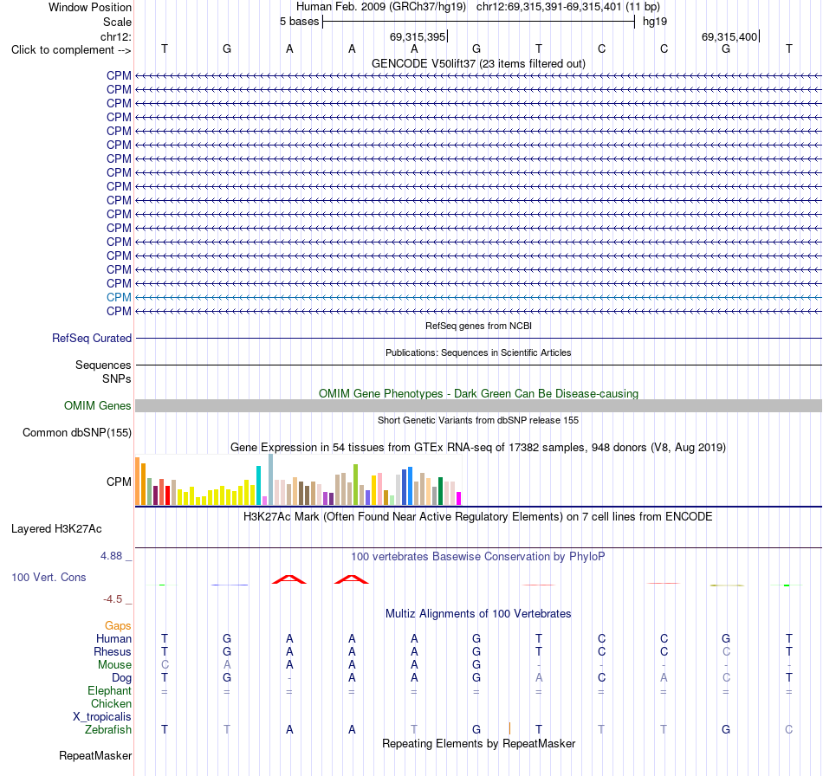Click the faded C in the Mouse row
The width and height of the screenshot is (823, 776).
click(x=165, y=665)
